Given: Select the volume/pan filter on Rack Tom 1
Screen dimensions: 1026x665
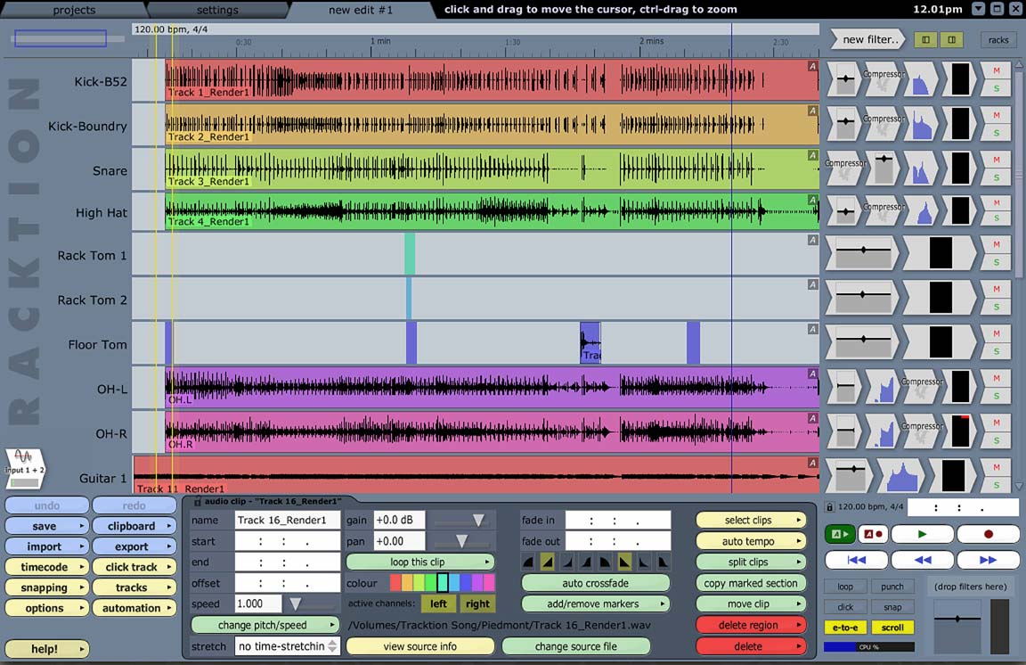Looking at the screenshot, I should click(863, 253).
